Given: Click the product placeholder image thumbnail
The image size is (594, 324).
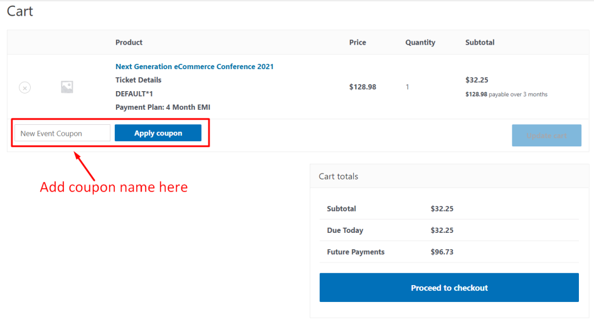Looking at the screenshot, I should (67, 87).
